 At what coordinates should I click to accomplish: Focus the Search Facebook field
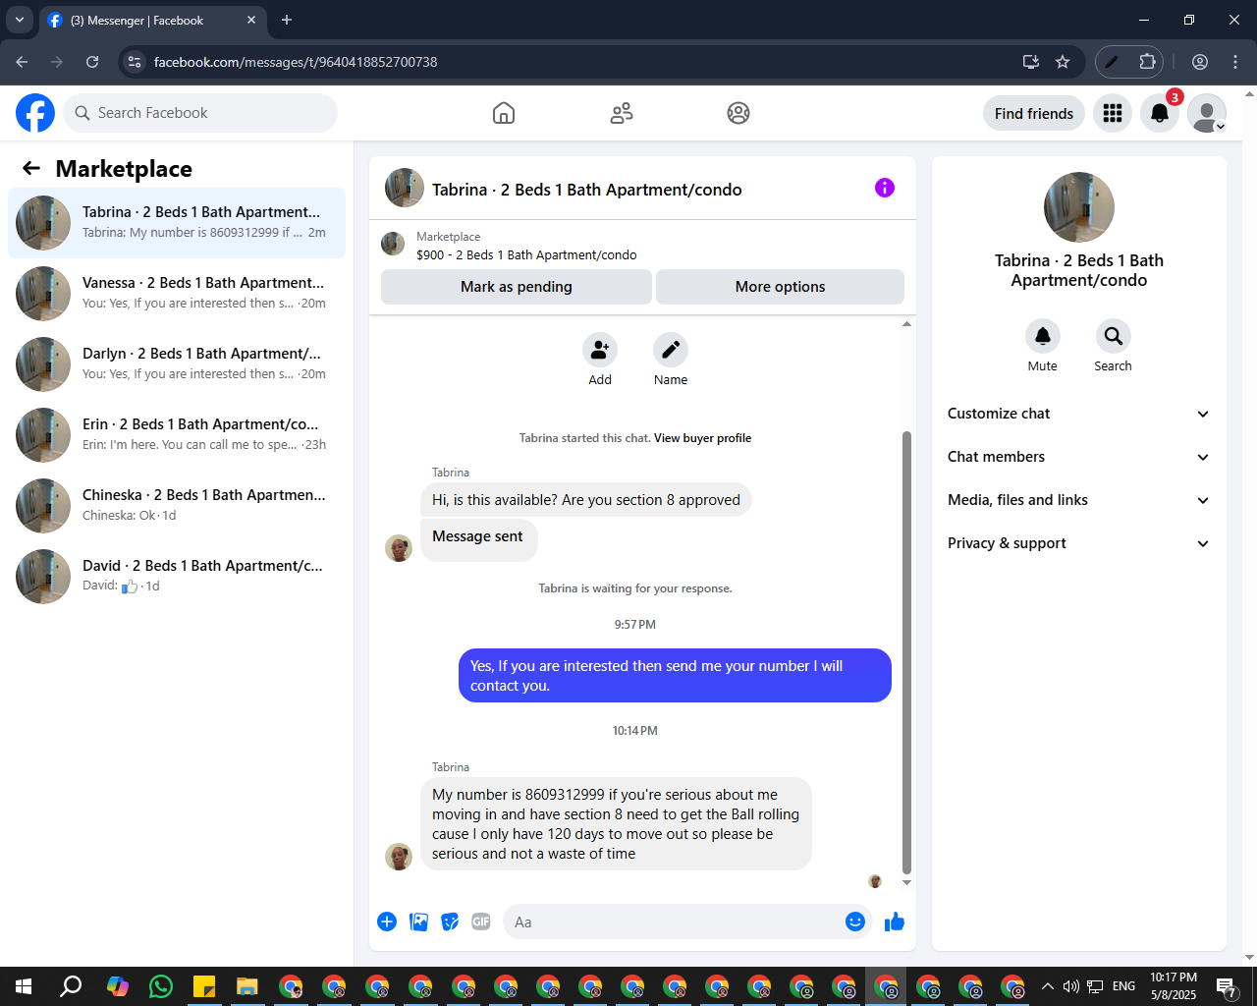[200, 113]
